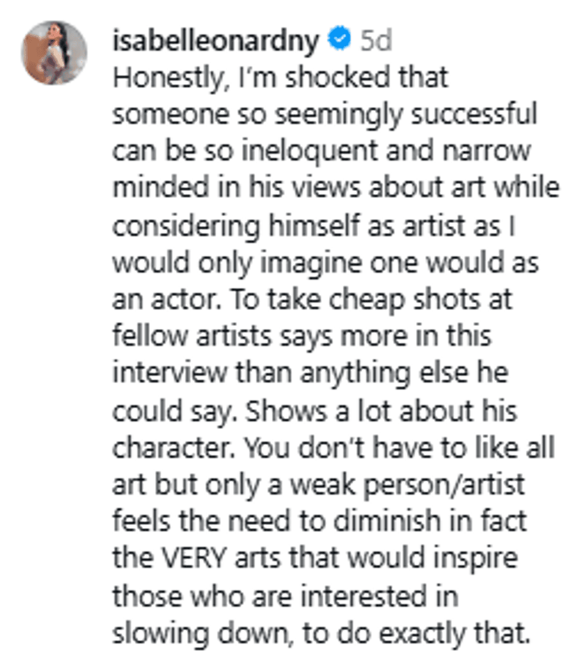579x668 pixels.
Task: Click the word "successful" in the comment
Action: pyautogui.click(x=471, y=115)
